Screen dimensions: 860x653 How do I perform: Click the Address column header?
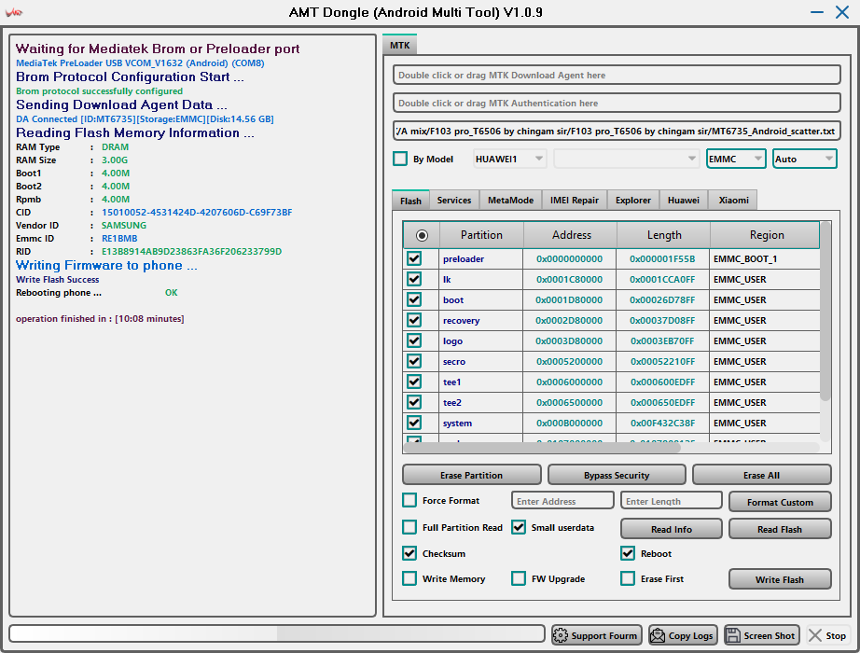(571, 235)
